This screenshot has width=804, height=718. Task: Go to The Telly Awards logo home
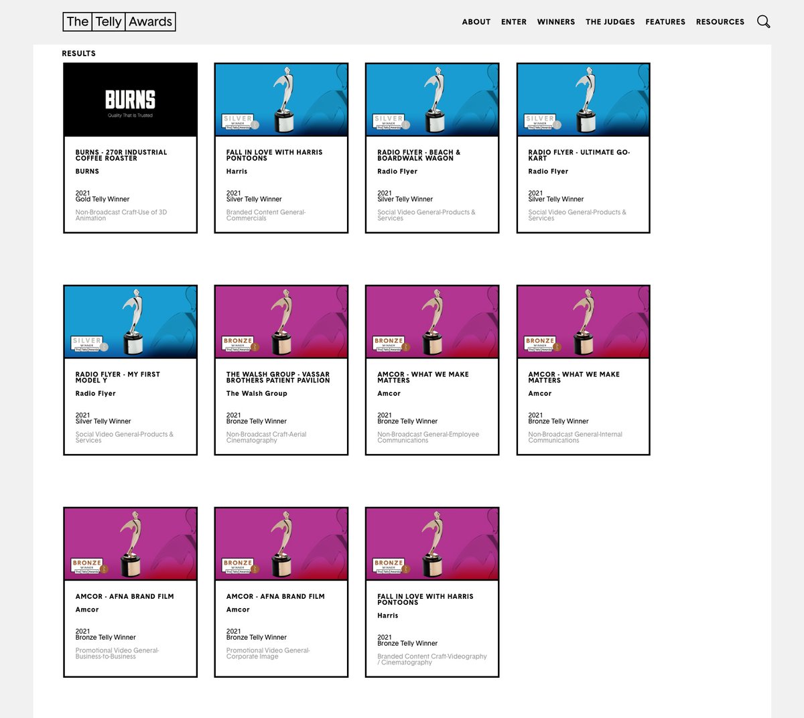119,21
